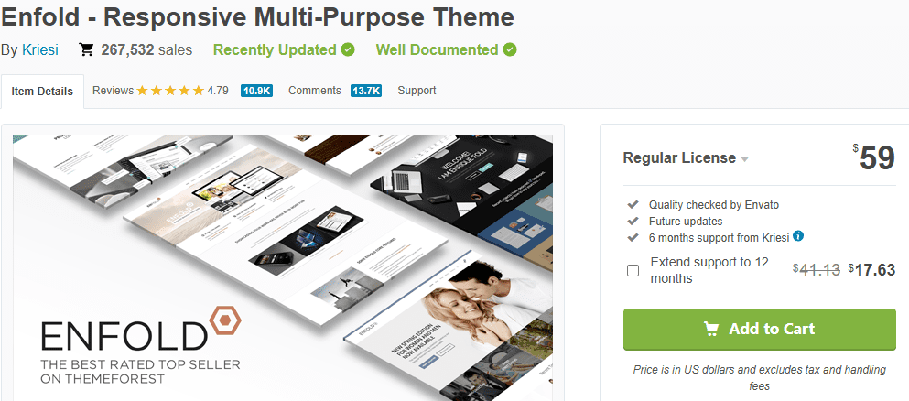Go to the Support tab
The height and width of the screenshot is (401, 909).
pos(417,91)
